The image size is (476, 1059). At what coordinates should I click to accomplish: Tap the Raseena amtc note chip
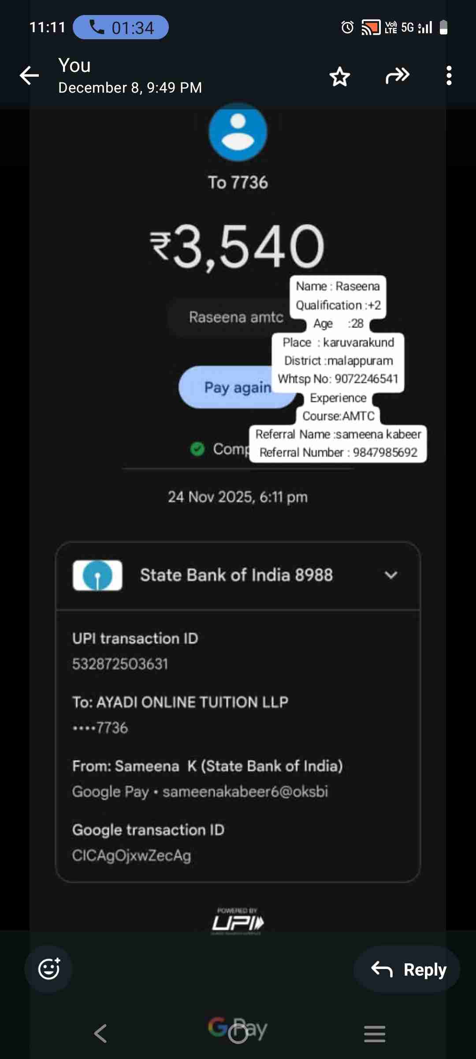(x=236, y=317)
